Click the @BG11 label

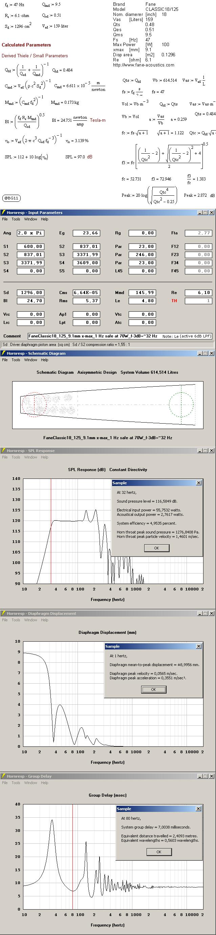pos(11,198)
